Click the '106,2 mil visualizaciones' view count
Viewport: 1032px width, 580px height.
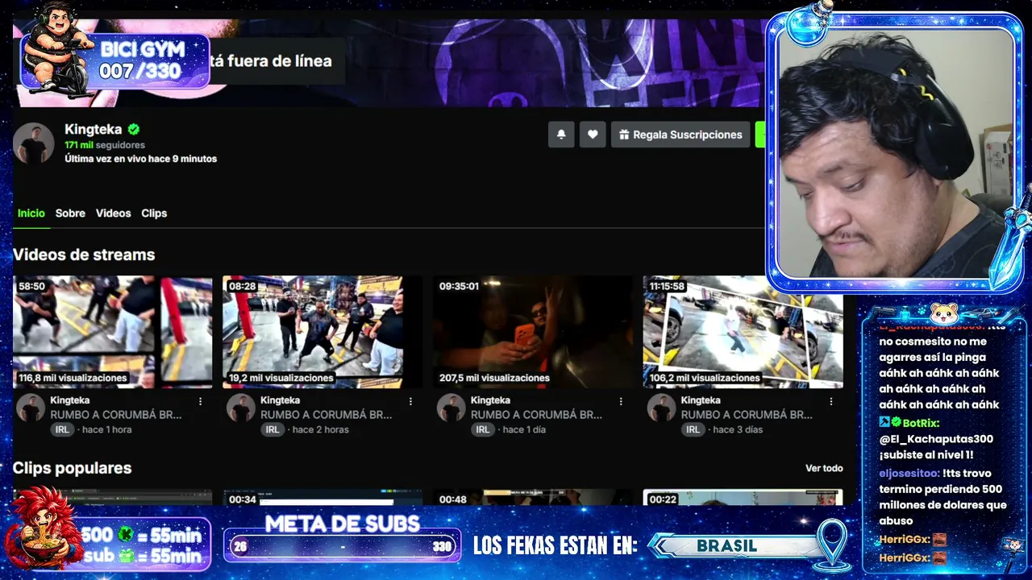tap(705, 378)
